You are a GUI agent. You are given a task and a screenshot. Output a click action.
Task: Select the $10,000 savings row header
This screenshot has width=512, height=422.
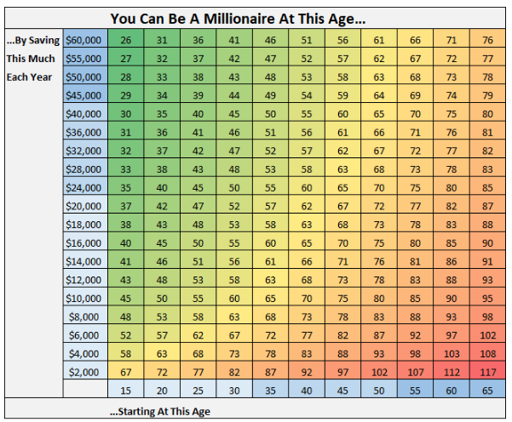[x=83, y=298]
